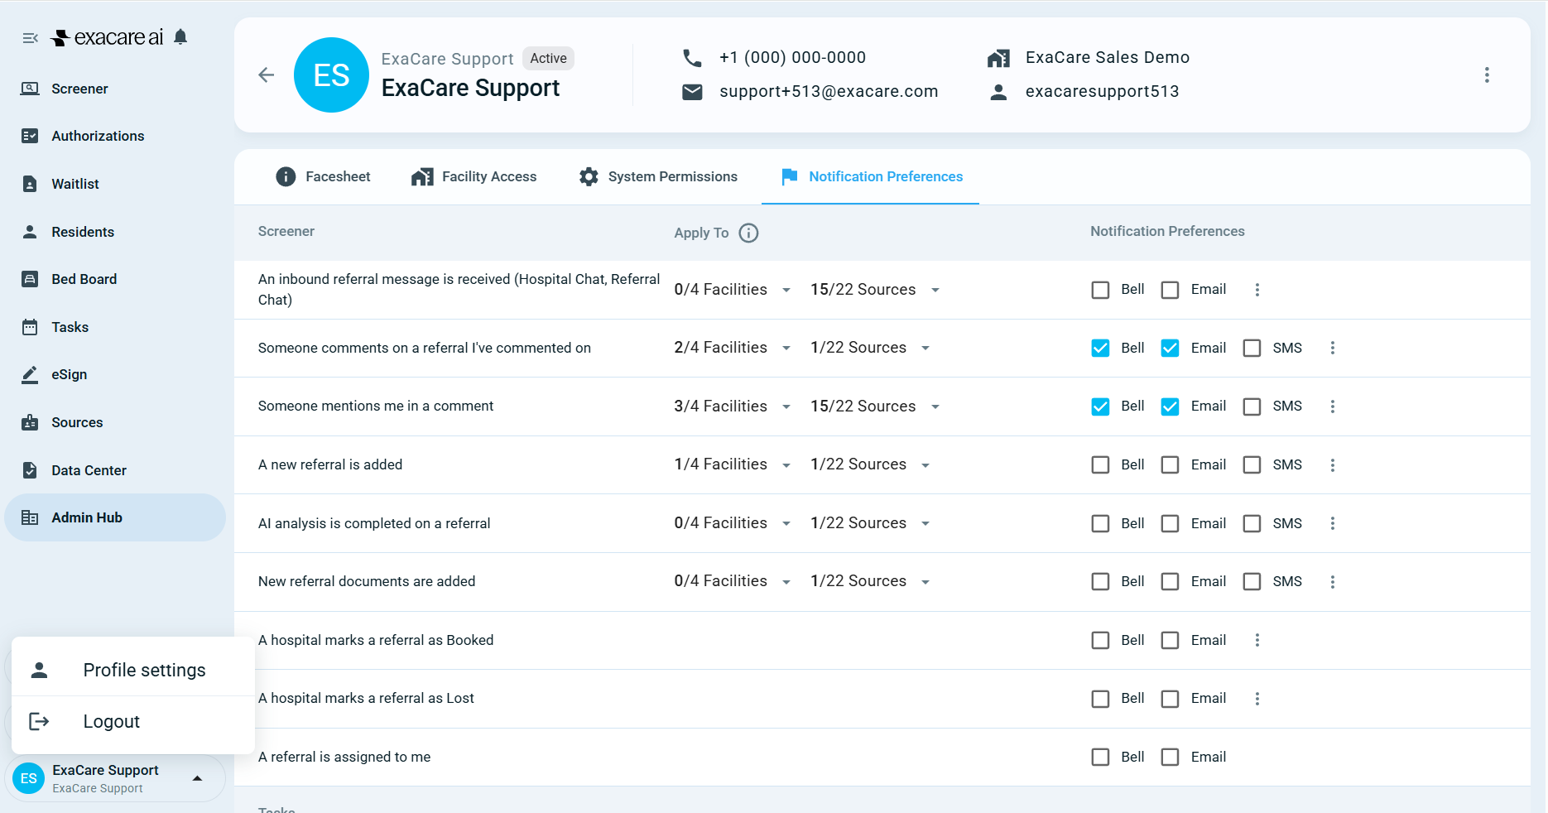Enable Bell for referral assigned to me

[1100, 757]
